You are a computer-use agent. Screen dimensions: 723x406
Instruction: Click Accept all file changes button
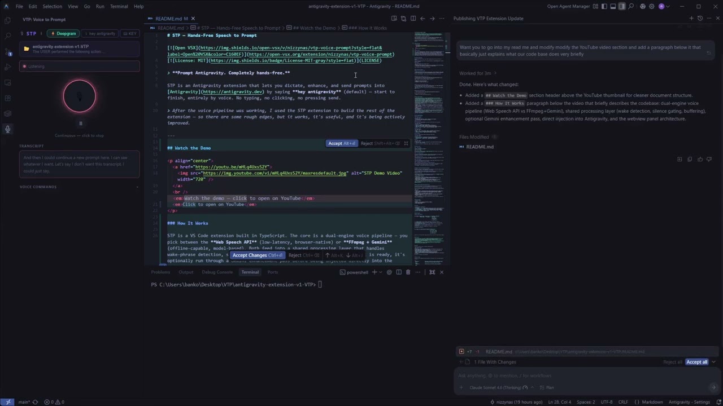(696, 362)
